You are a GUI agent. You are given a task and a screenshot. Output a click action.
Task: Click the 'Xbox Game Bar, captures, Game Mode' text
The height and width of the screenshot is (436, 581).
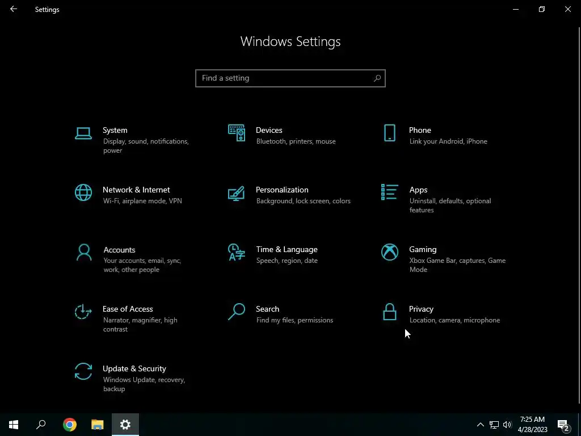point(457,265)
